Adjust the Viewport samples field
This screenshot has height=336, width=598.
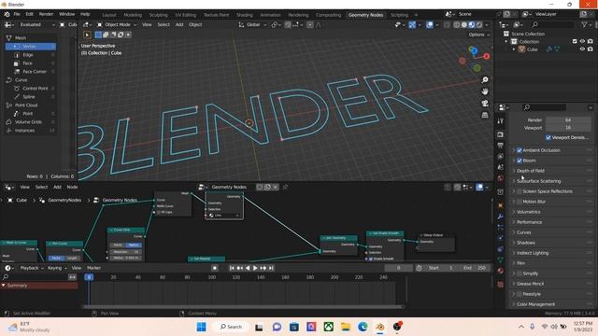click(x=568, y=128)
